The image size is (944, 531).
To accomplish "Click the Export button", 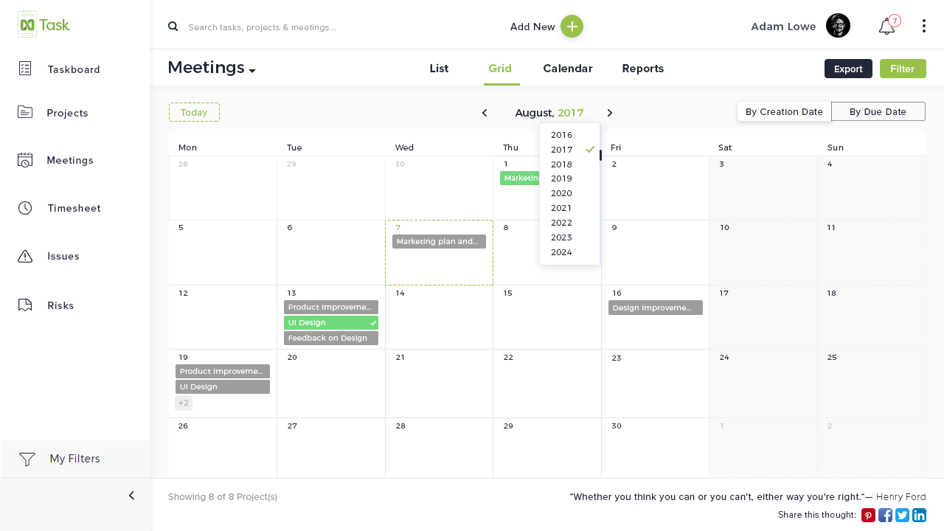I will pos(848,69).
